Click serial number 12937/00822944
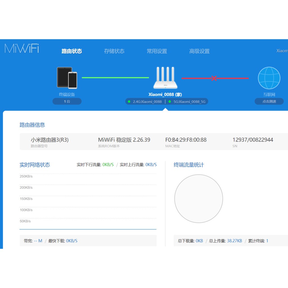Viewport: 288px width, 288px height. (x=253, y=140)
